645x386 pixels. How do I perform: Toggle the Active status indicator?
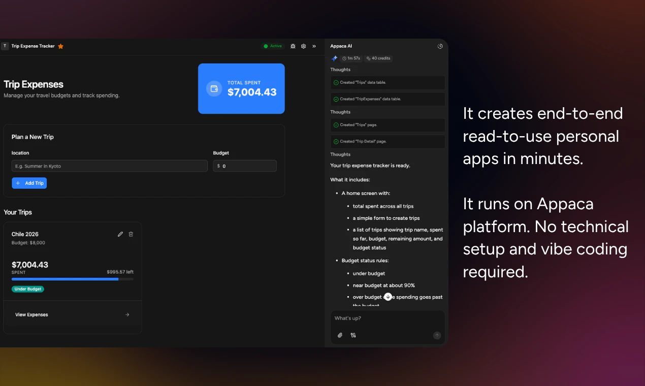(x=273, y=46)
